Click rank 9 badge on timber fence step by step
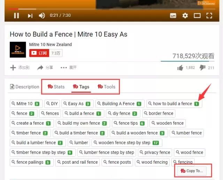223x180 pixels. coord(70,153)
